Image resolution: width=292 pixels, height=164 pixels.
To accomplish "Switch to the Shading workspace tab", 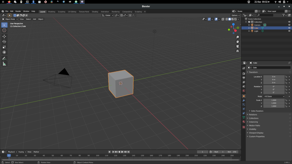I will point(95,12).
